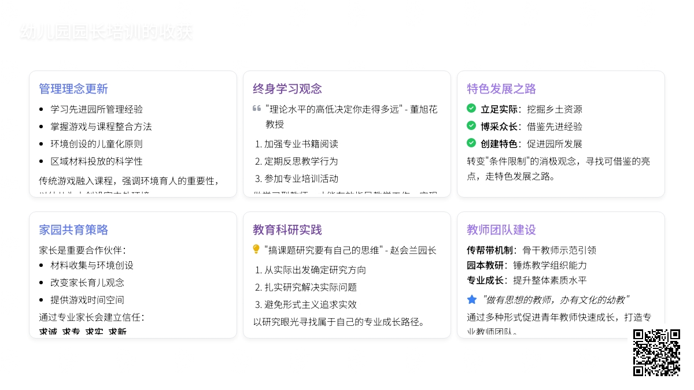Select list item 加强专业书籍阅读
Screen dimensions: 694x390
point(301,144)
